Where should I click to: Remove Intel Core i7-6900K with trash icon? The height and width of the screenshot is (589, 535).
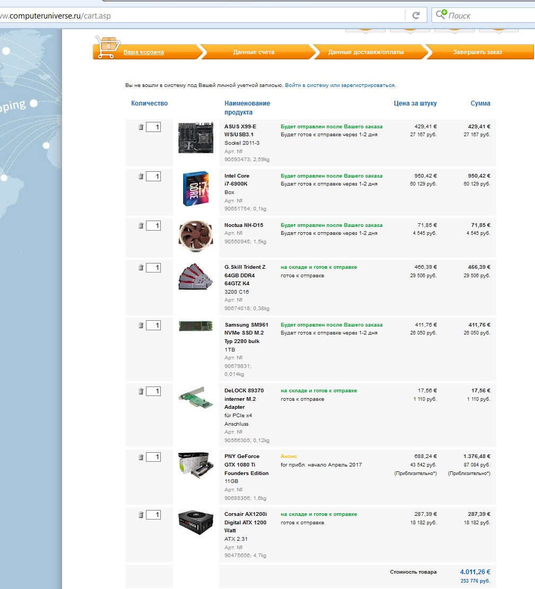[x=141, y=176]
